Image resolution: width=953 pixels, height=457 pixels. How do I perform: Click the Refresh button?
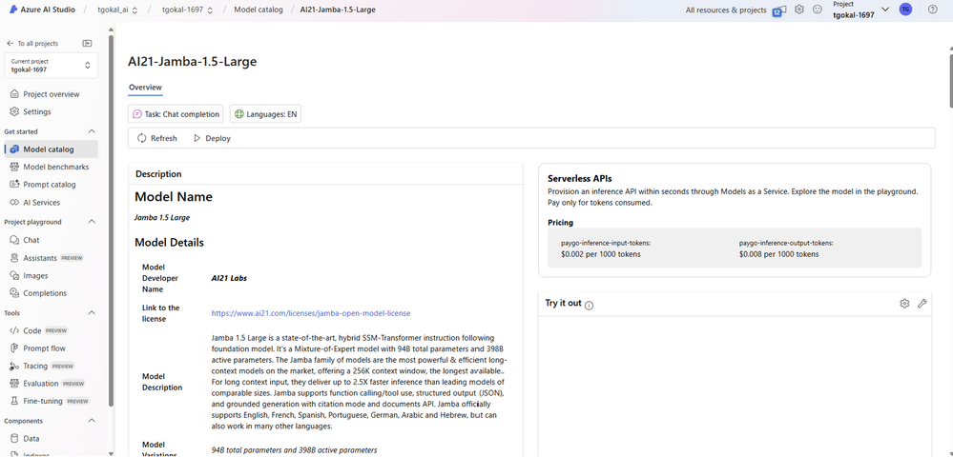point(157,138)
